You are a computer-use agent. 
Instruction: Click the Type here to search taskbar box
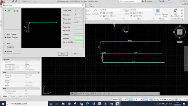click(x=27, y=104)
